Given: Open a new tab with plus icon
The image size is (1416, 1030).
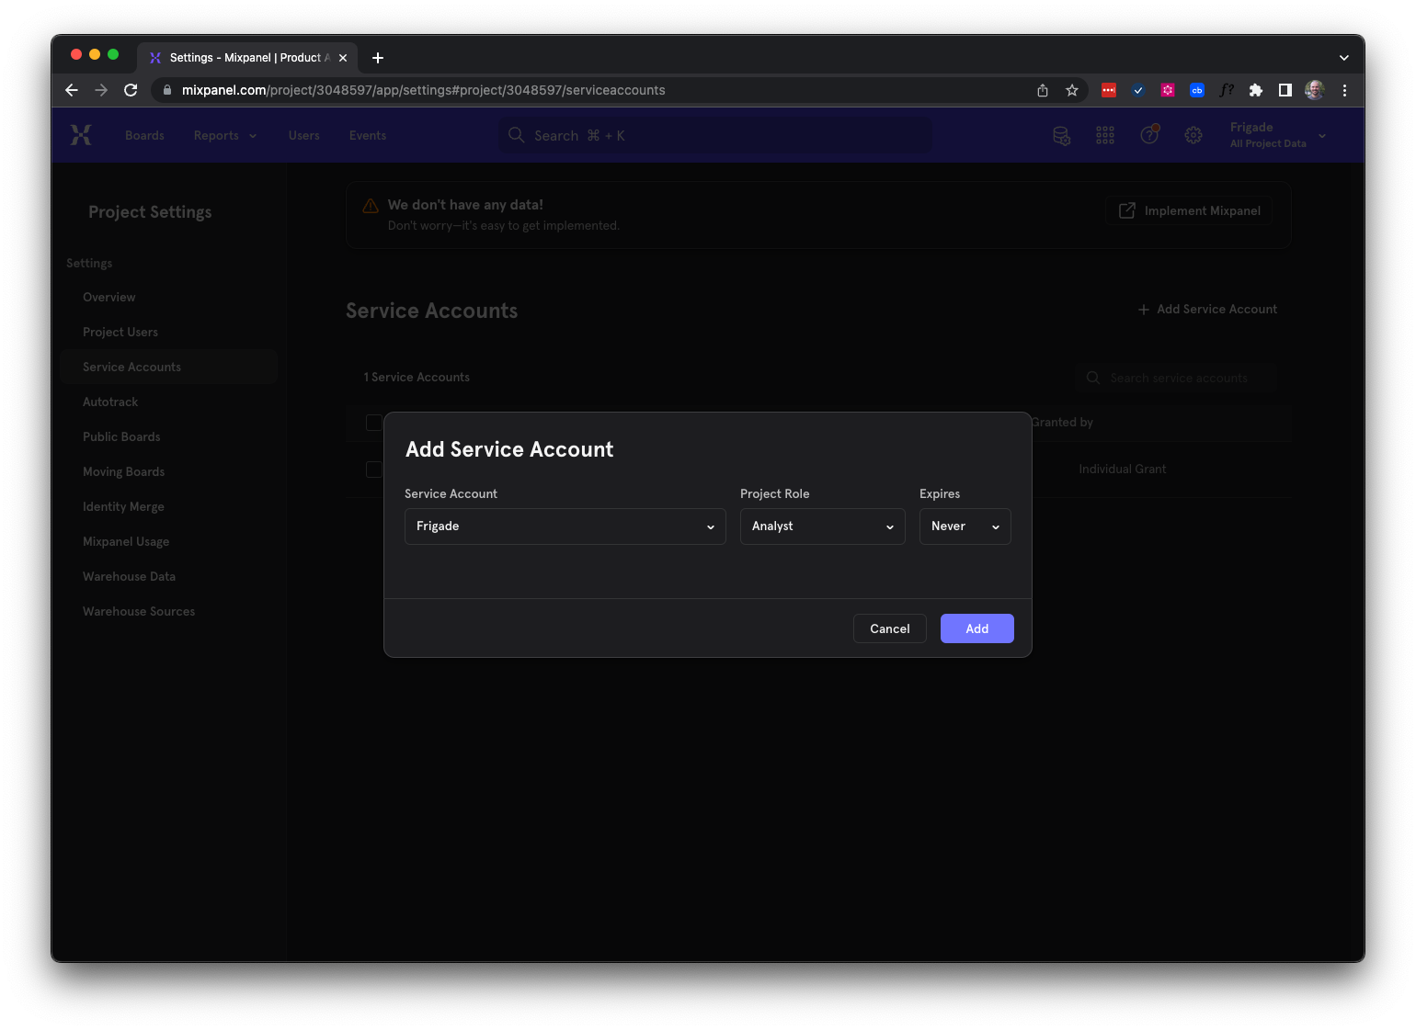Looking at the screenshot, I should click(x=378, y=58).
